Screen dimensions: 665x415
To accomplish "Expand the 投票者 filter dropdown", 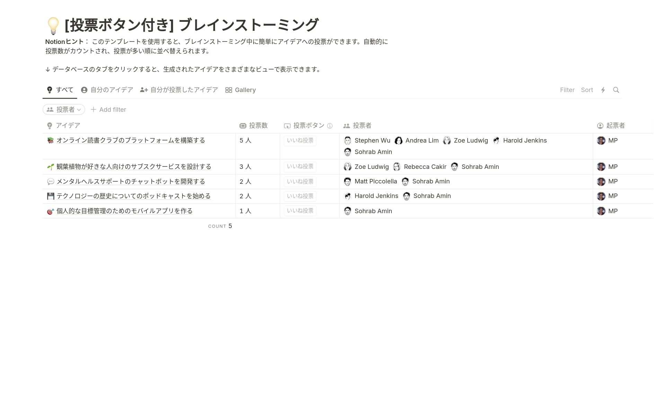I will tap(64, 110).
